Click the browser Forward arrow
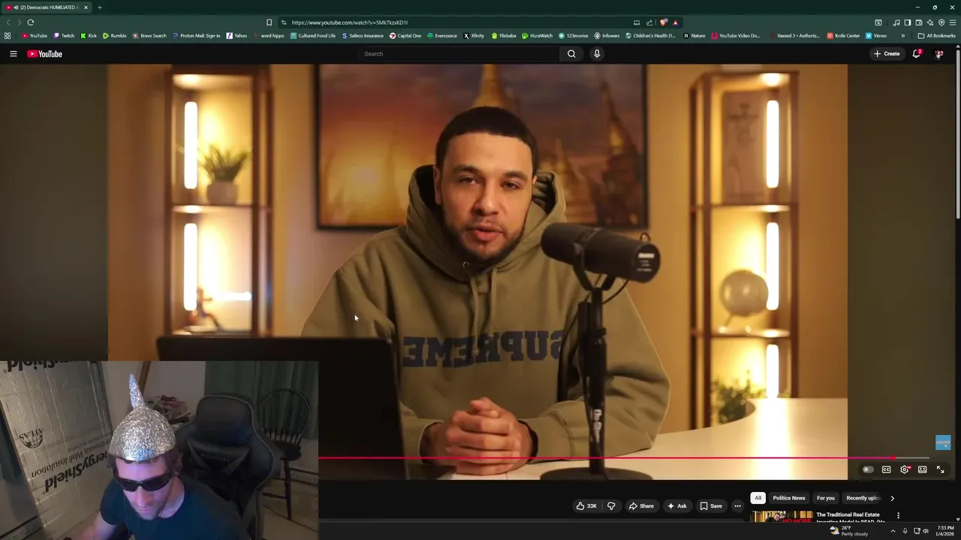 (20, 22)
